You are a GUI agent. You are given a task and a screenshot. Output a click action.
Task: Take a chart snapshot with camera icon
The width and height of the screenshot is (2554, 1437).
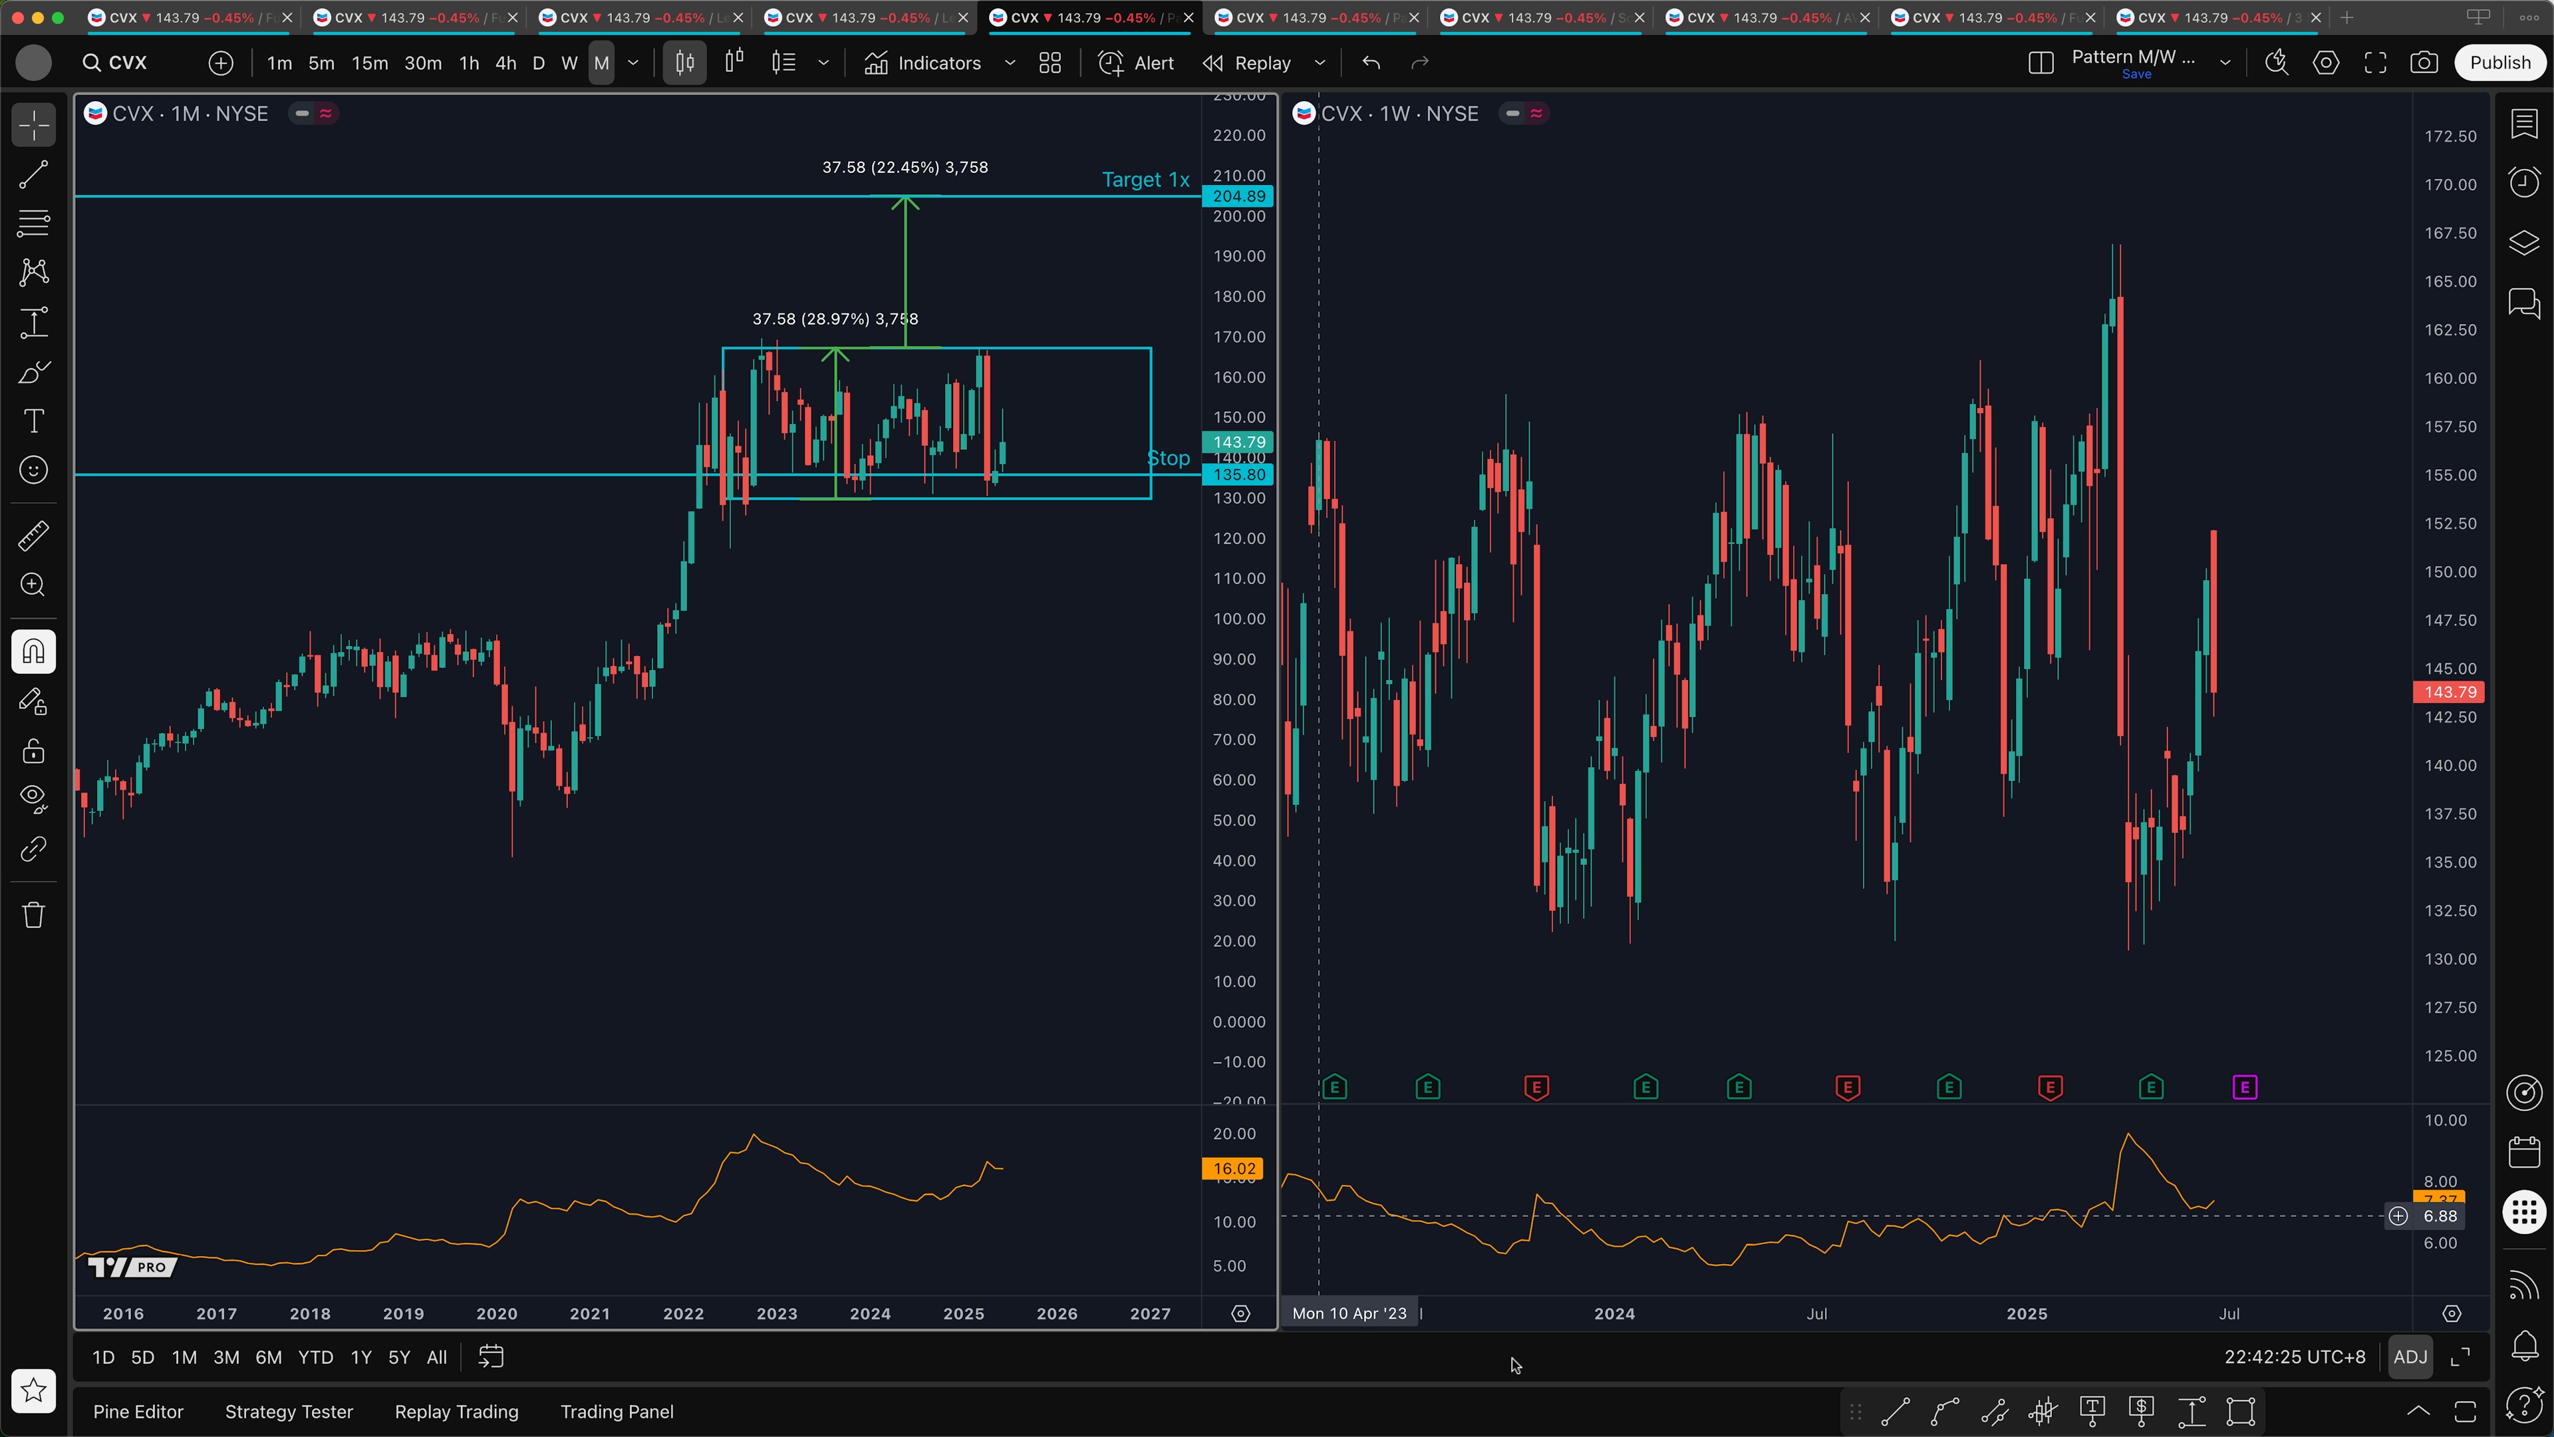2424,63
